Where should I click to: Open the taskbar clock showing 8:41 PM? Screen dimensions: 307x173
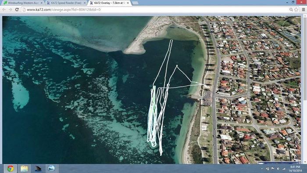point(295,169)
